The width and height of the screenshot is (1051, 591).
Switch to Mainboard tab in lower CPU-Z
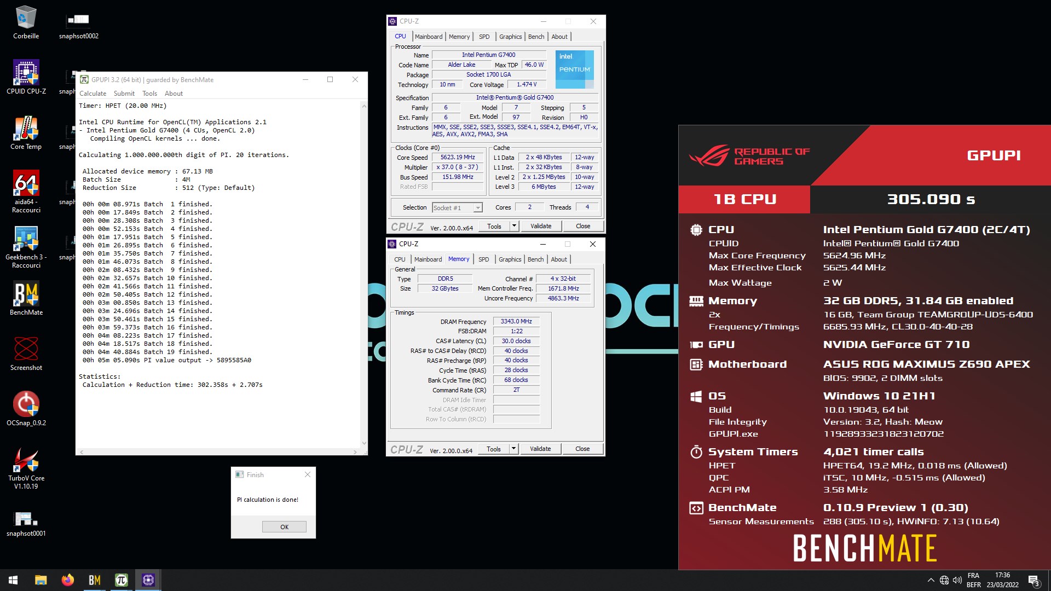428,259
